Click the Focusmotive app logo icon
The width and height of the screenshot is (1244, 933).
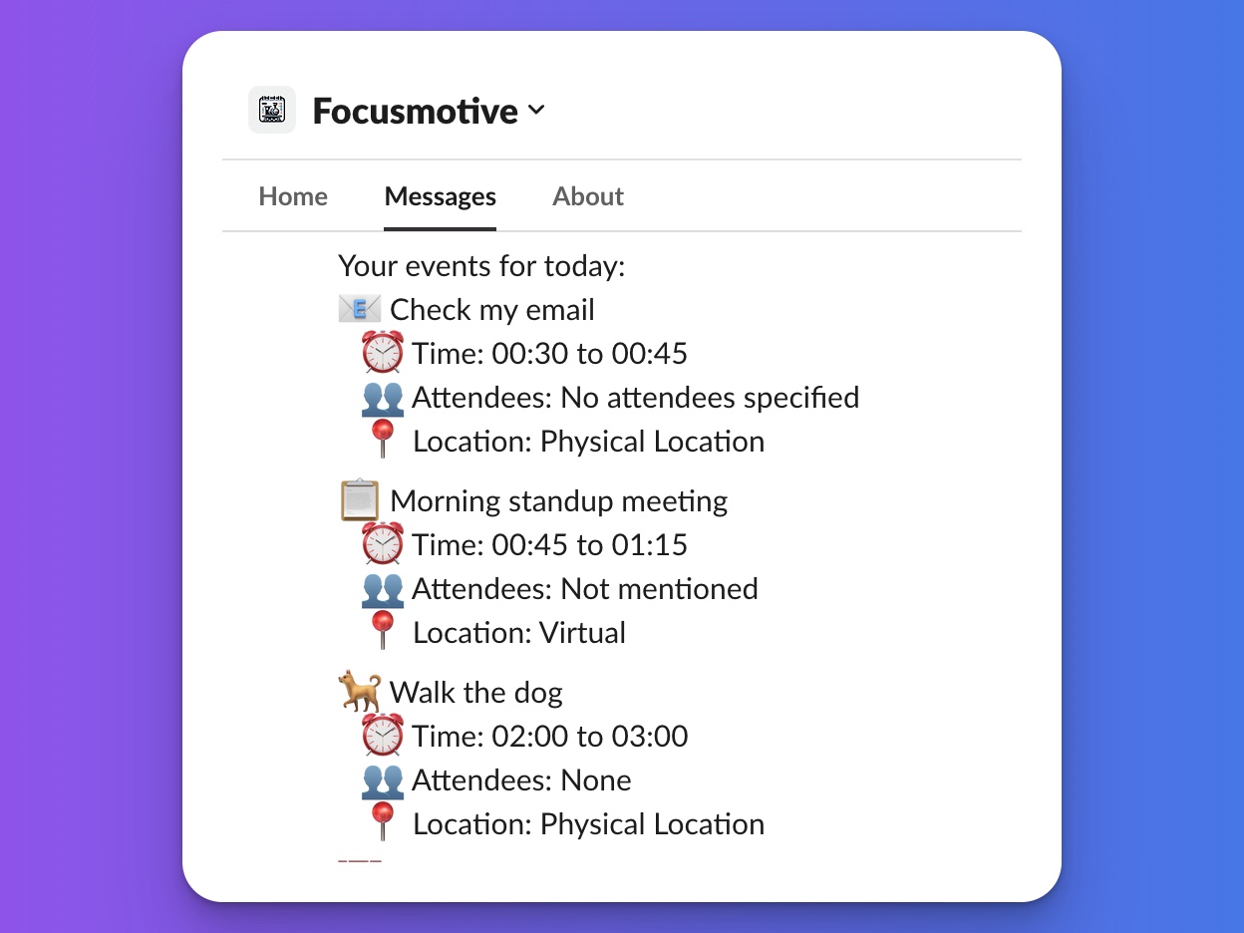pyautogui.click(x=272, y=110)
